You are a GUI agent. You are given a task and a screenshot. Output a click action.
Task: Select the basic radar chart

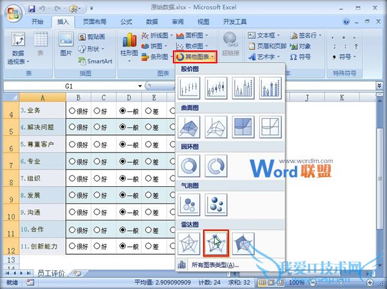coord(189,244)
